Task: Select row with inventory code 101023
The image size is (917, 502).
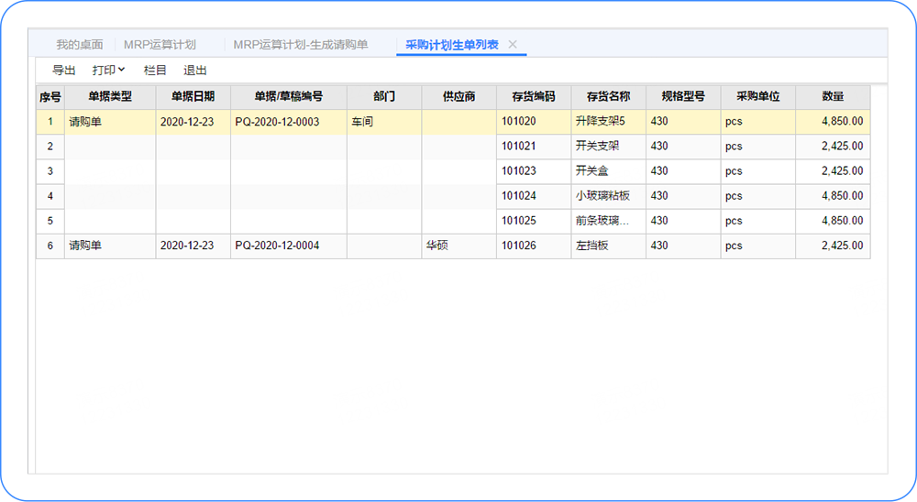Action: point(518,170)
